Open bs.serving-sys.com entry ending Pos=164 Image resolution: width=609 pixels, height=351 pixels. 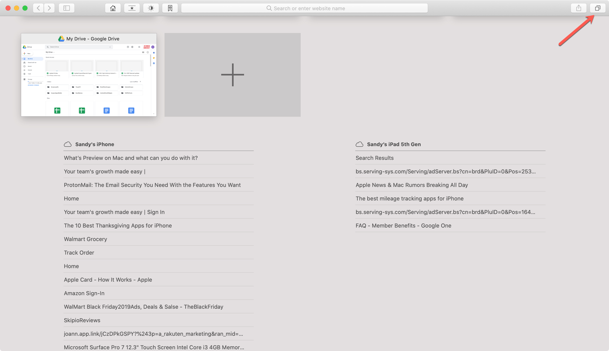point(450,212)
